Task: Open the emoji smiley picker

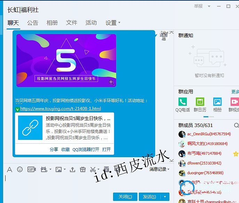Action: [20, 169]
